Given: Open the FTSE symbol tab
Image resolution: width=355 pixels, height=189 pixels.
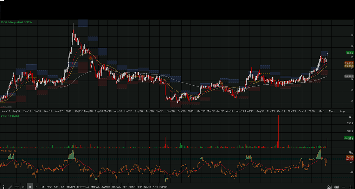Looking at the screenshot, I should (x=49, y=187).
